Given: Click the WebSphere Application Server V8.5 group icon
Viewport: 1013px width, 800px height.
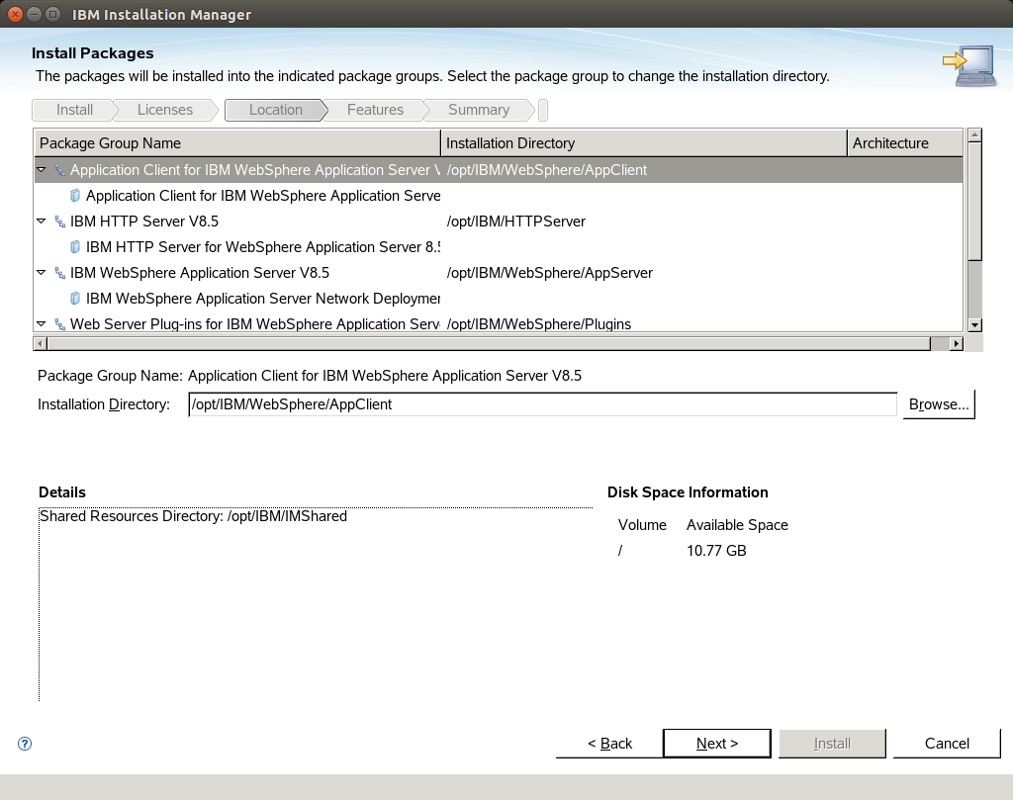Looking at the screenshot, I should 60,273.
